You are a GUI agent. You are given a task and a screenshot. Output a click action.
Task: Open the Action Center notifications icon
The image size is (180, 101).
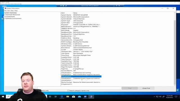tap(176, 97)
